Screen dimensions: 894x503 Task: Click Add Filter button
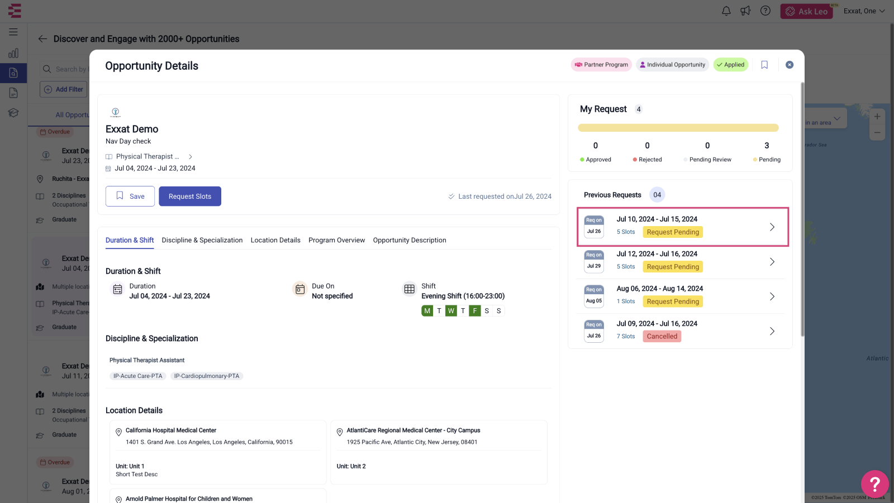pos(63,89)
